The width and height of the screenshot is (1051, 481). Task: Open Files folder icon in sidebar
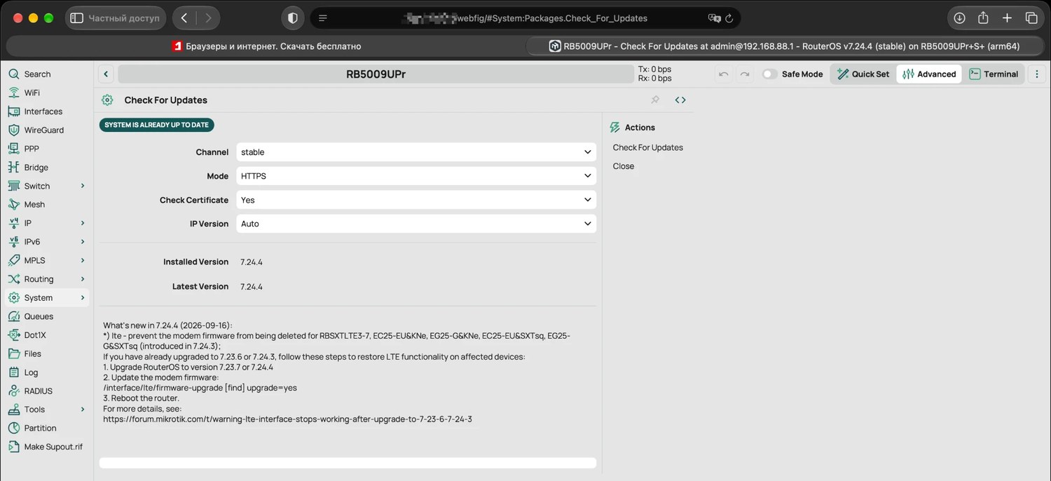pos(13,353)
